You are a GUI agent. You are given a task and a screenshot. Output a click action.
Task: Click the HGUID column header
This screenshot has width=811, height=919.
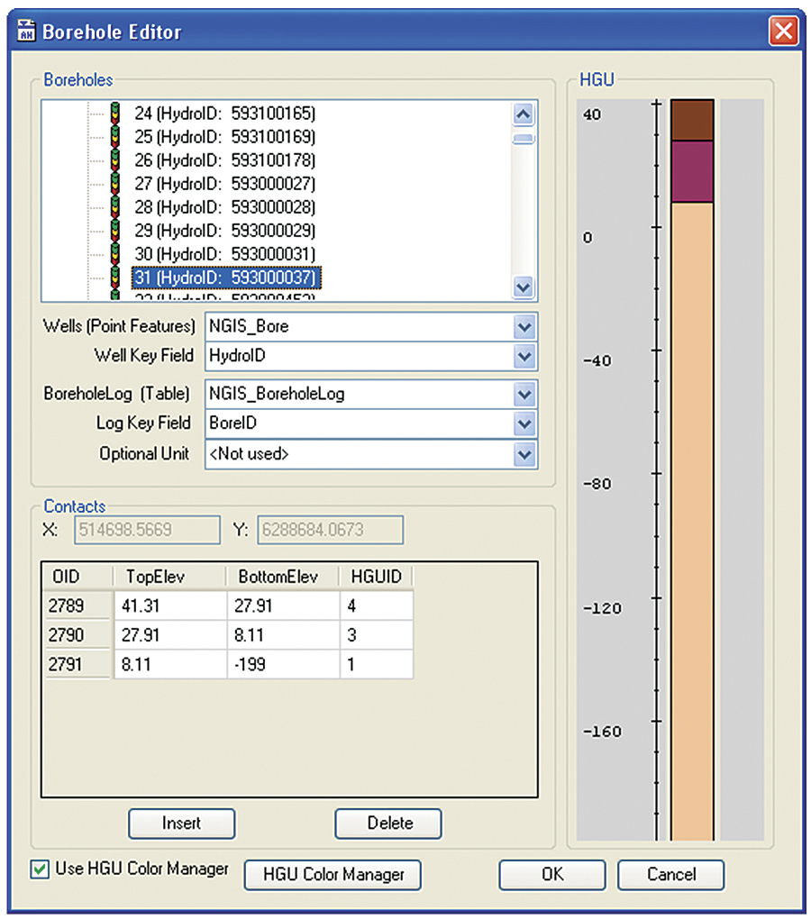pyautogui.click(x=377, y=577)
